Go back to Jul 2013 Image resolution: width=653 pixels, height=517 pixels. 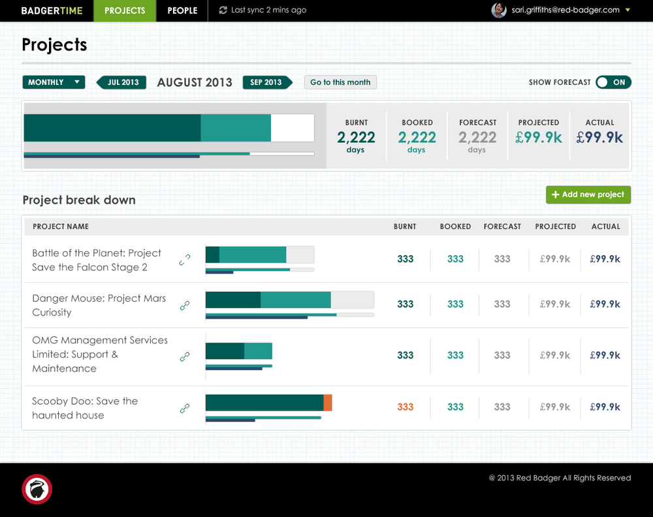120,82
